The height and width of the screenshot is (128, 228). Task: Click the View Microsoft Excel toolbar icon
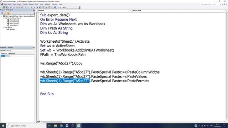[4, 7]
